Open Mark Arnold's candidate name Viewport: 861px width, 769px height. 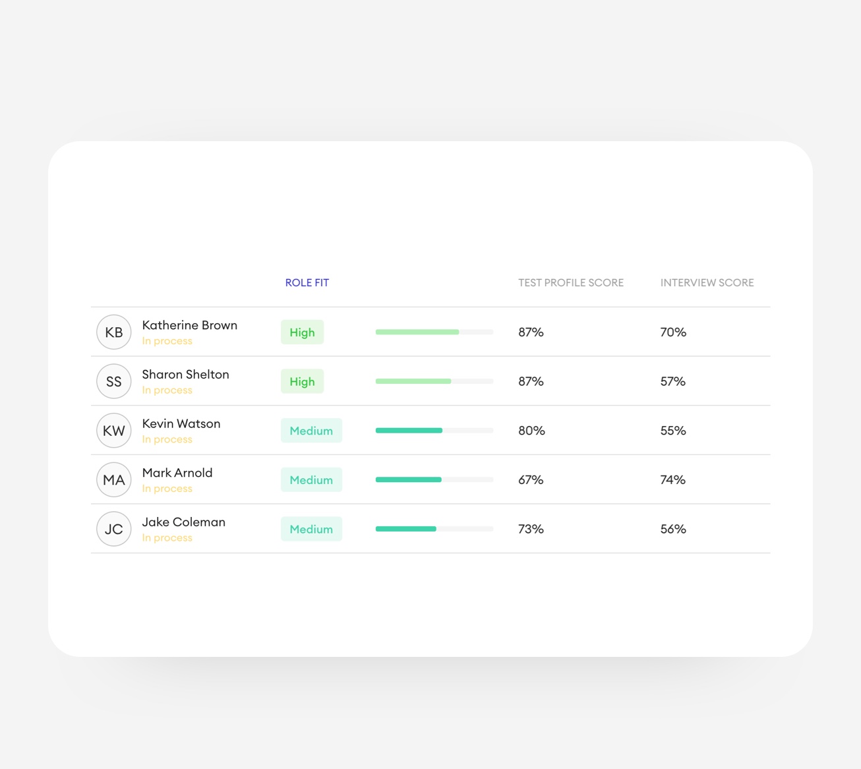click(x=177, y=473)
